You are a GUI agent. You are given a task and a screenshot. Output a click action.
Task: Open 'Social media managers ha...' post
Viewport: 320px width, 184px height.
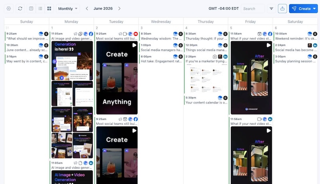point(162,50)
